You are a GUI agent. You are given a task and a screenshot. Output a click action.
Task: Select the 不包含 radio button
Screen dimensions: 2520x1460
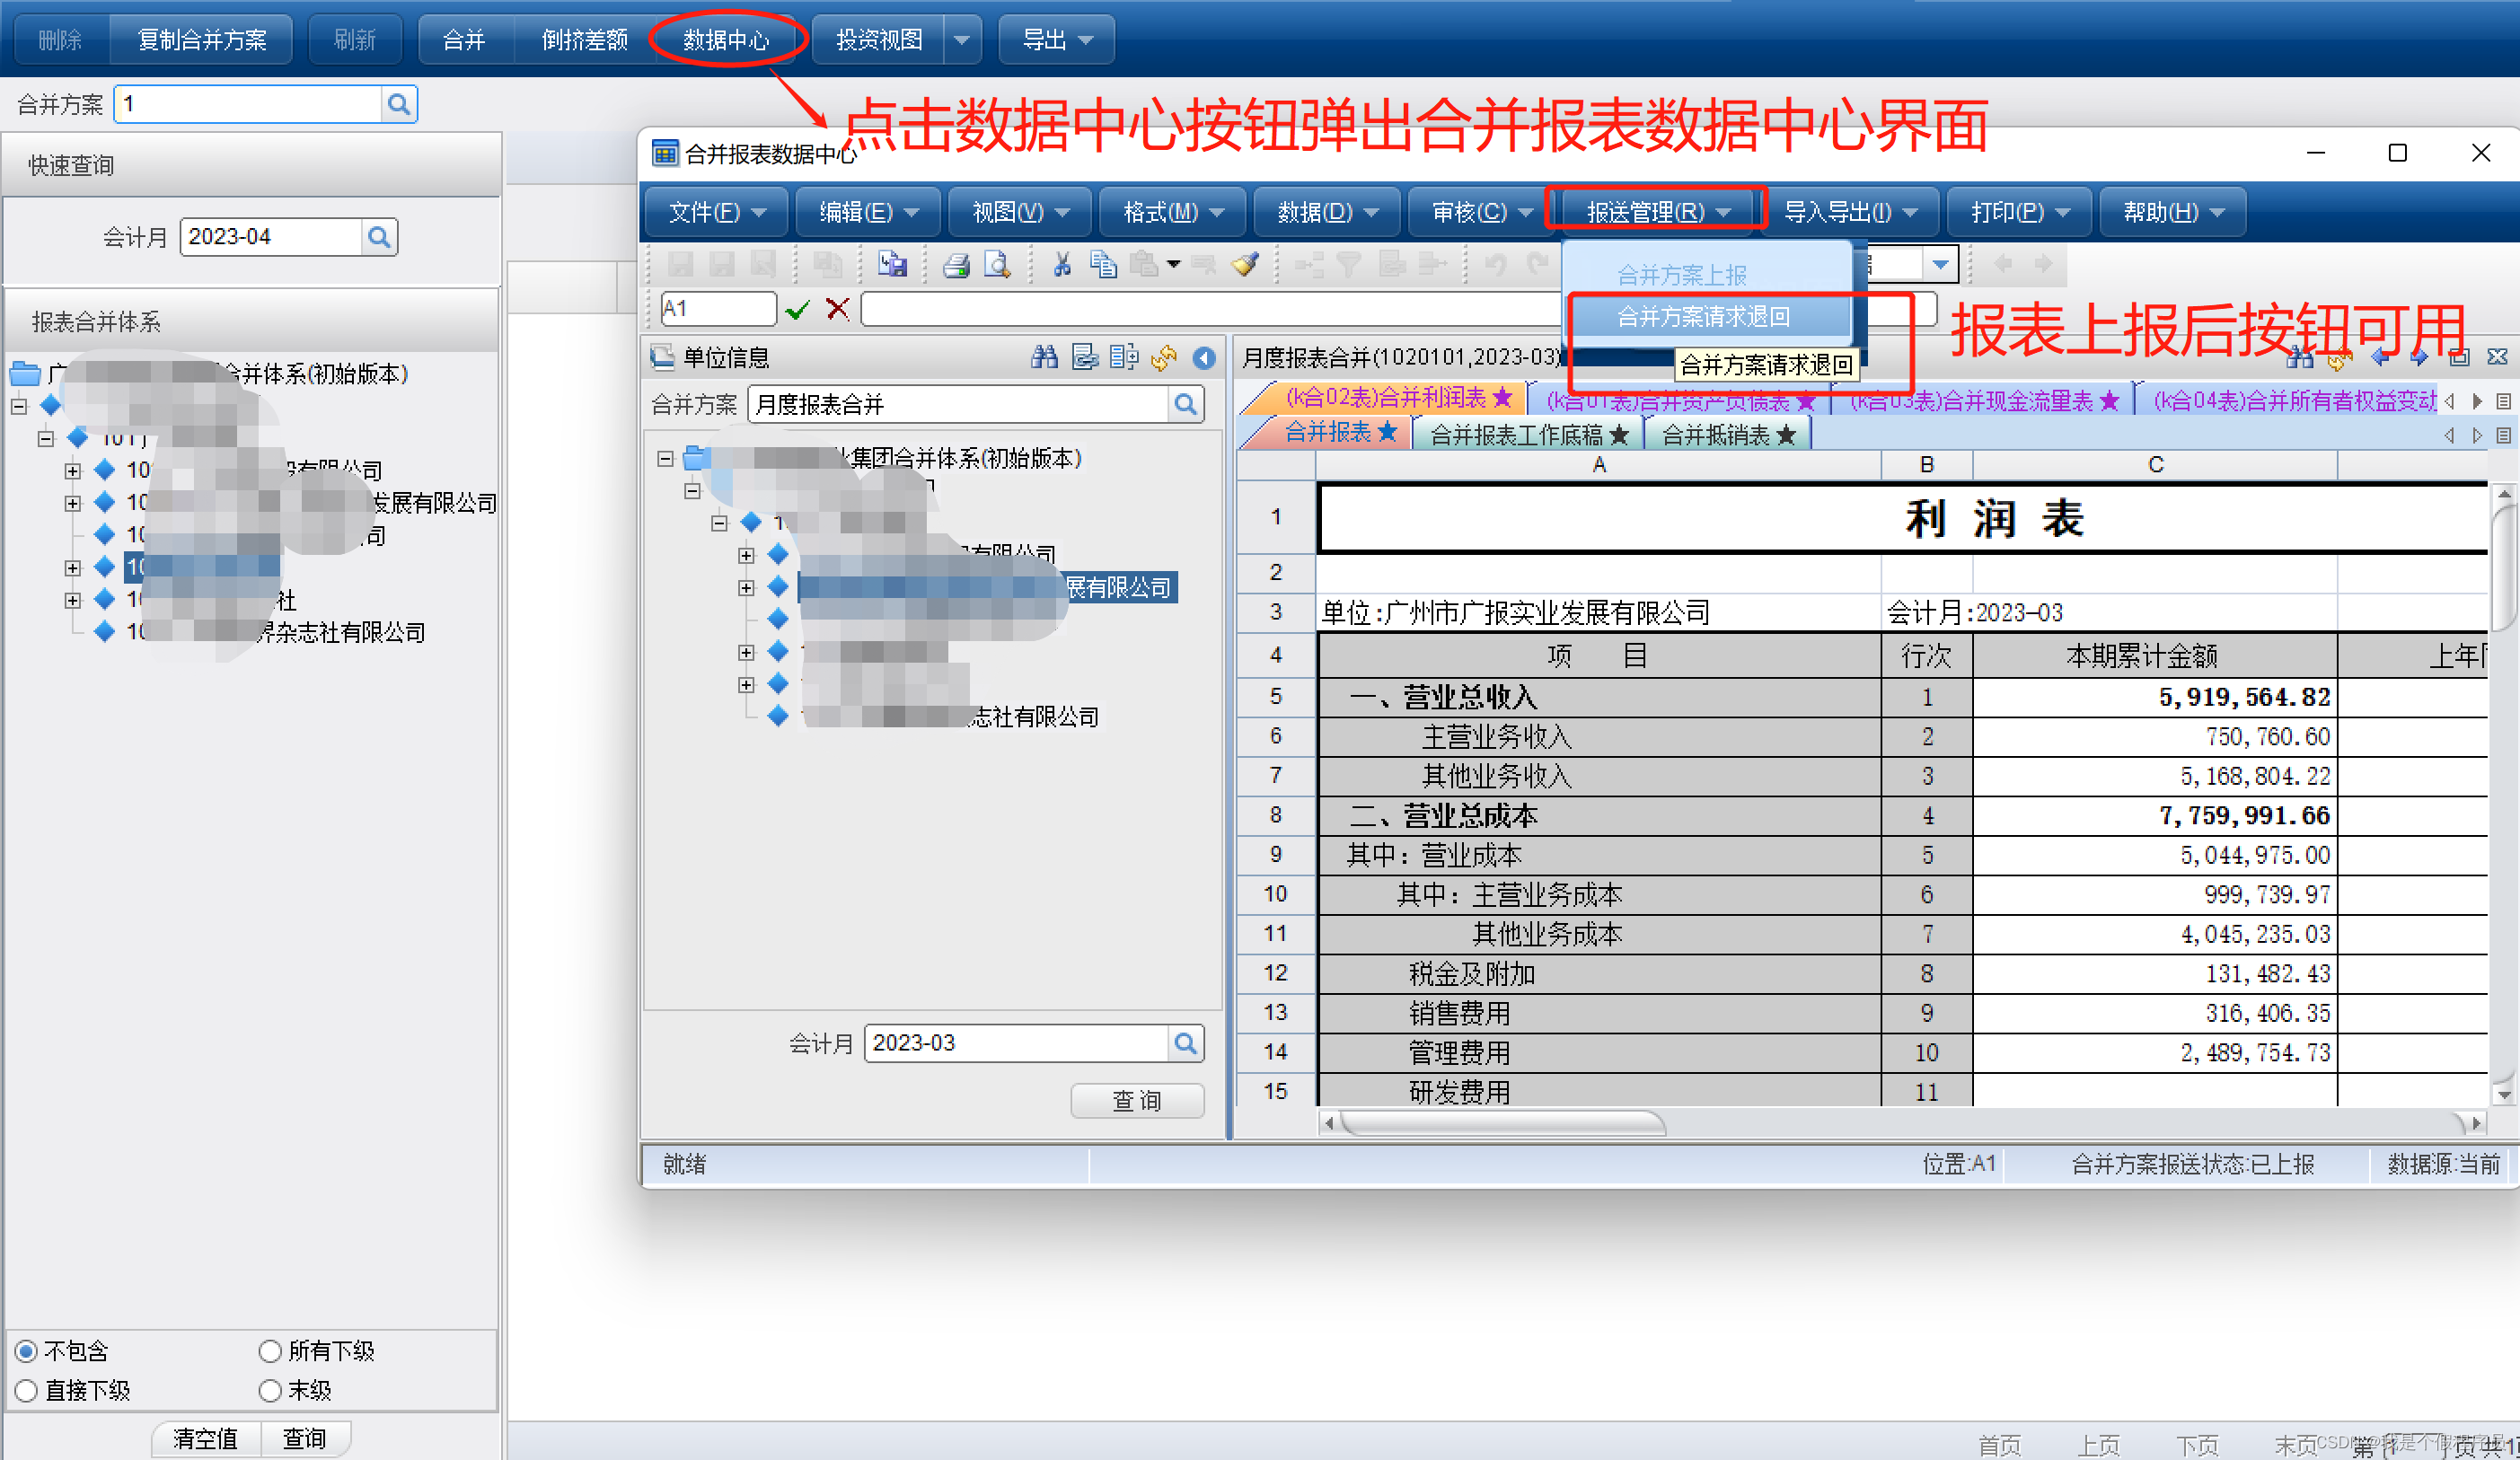pyautogui.click(x=27, y=1351)
